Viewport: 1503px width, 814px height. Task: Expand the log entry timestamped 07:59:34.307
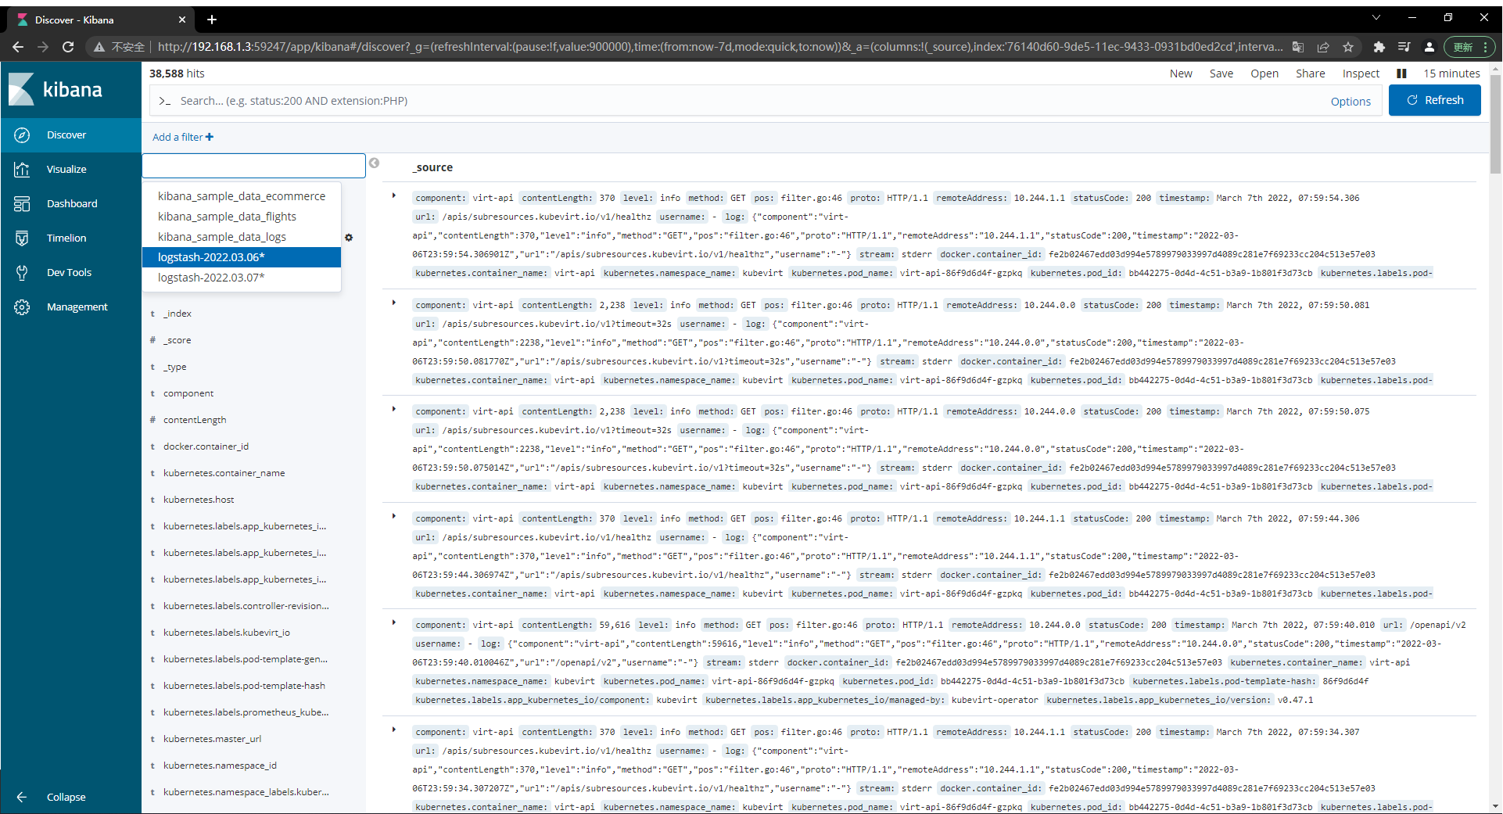394,730
